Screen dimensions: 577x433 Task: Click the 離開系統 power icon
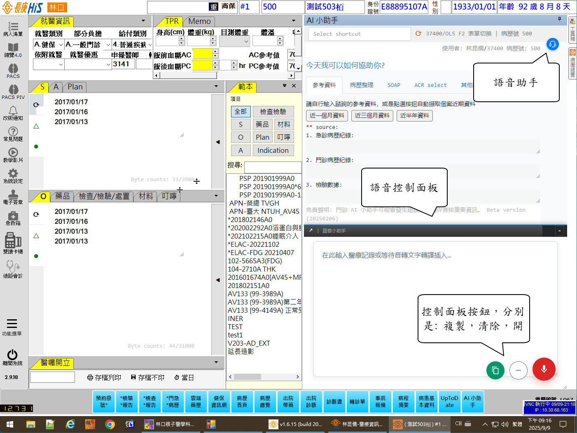click(12, 357)
